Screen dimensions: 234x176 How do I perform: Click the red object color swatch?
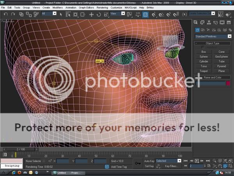(227, 83)
